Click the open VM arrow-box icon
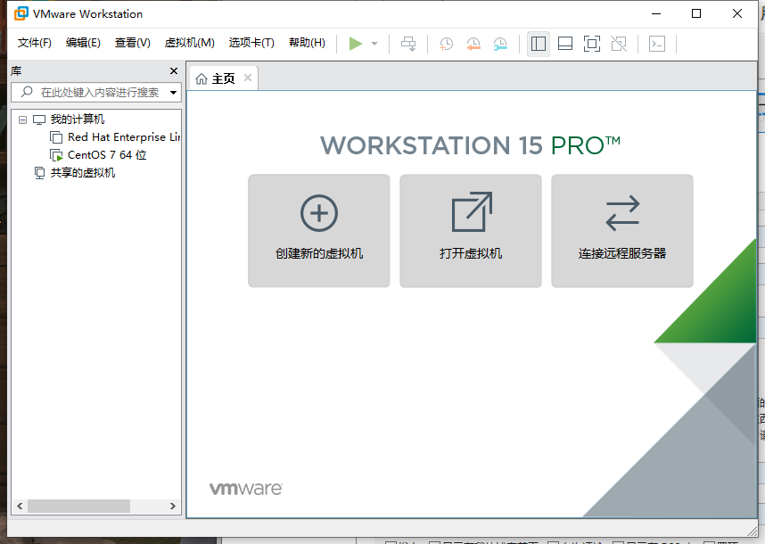This screenshot has height=544, width=765. (472, 211)
